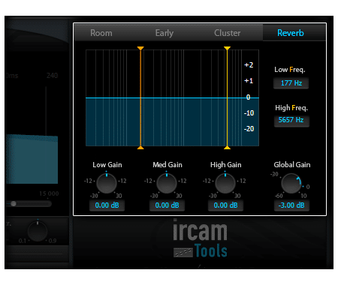Click the Global Gain -3.00 dB value
This screenshot has width=338, height=285.
point(291,205)
